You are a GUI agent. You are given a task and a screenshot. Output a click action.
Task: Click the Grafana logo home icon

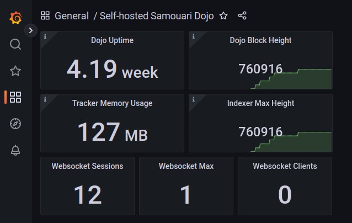[15, 18]
